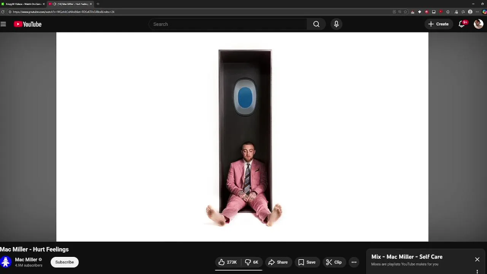Image resolution: width=487 pixels, height=274 pixels.
Task: Bookmark this page with the star
Action: [405, 12]
